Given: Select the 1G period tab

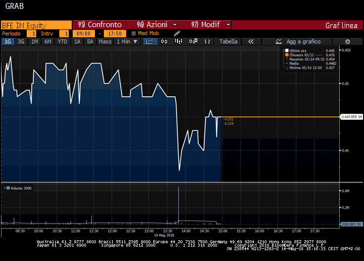Looking at the screenshot, I should pyautogui.click(x=8, y=41).
